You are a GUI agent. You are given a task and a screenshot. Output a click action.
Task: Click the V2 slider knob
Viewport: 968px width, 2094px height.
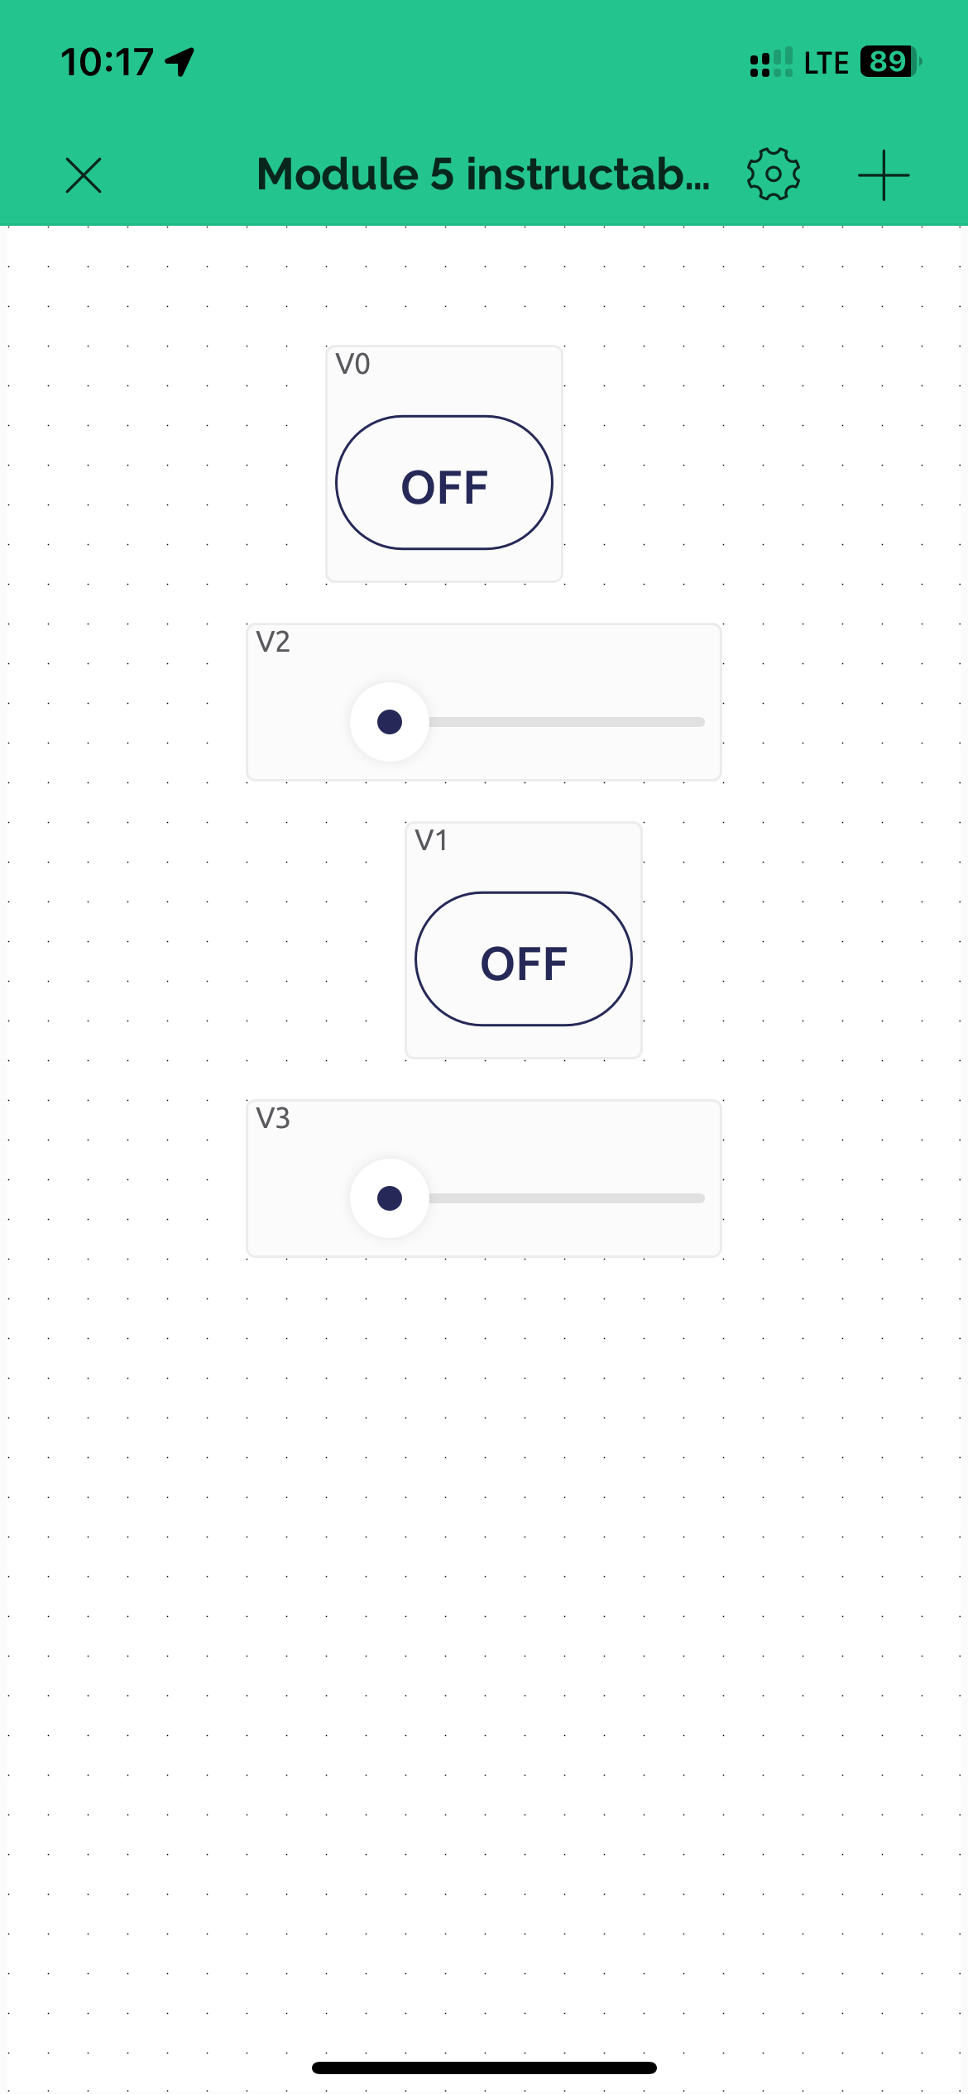(390, 722)
